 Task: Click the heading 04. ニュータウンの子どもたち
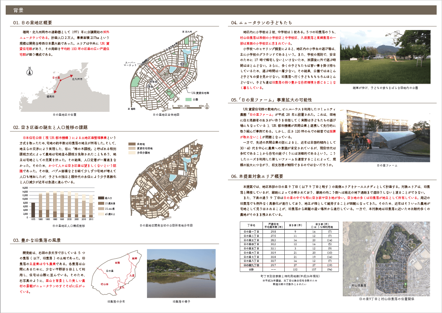tap(261, 23)
